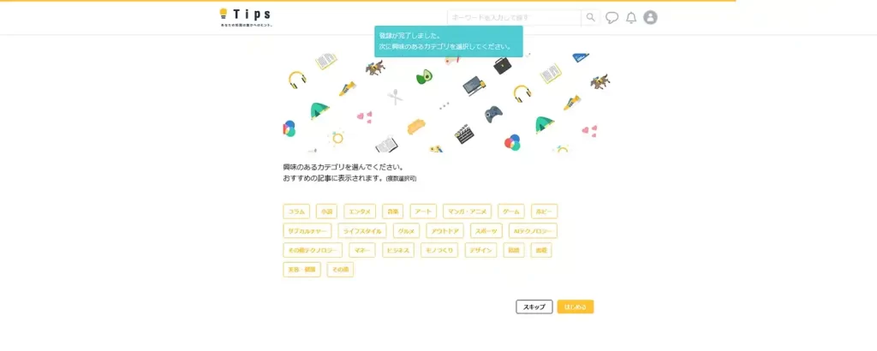The image size is (877, 351).
Task: Select the AIテクノロジー category tag
Action: tap(533, 231)
